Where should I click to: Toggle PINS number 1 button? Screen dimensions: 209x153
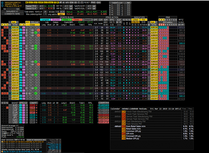[x=160, y=20]
